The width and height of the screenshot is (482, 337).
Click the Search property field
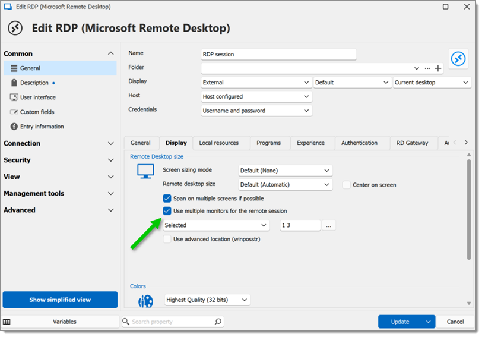(x=172, y=322)
